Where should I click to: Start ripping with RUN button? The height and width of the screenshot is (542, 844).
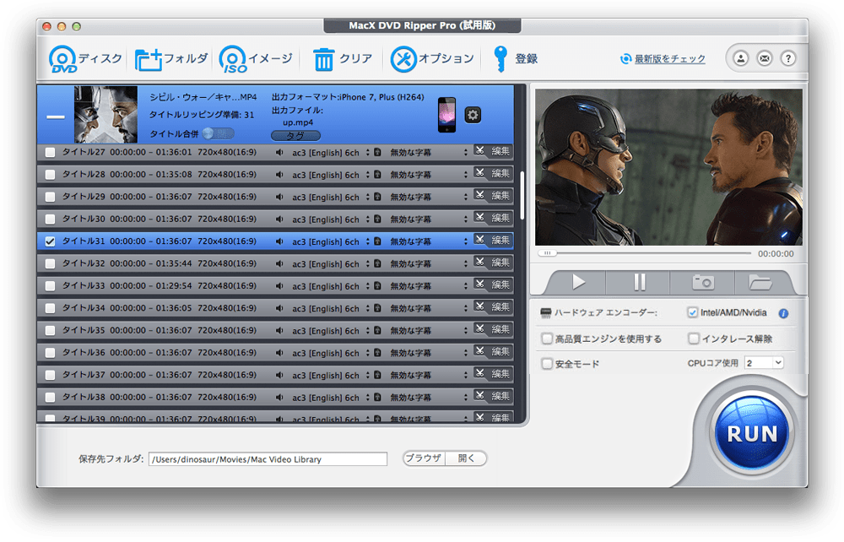pyautogui.click(x=753, y=433)
